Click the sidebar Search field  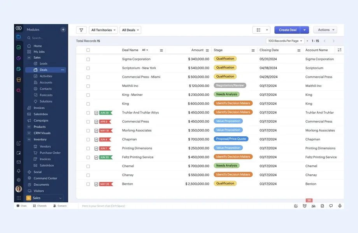(x=46, y=38)
